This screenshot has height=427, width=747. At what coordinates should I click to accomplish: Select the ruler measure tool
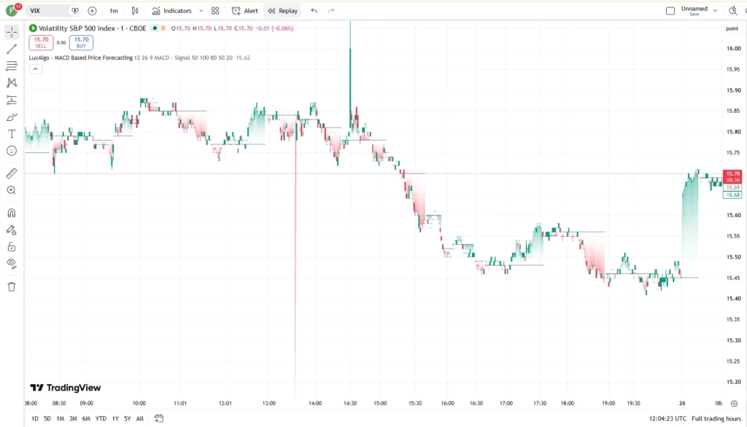[x=12, y=173]
